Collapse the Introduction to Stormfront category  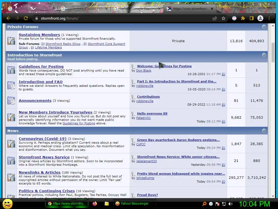point(264,55)
